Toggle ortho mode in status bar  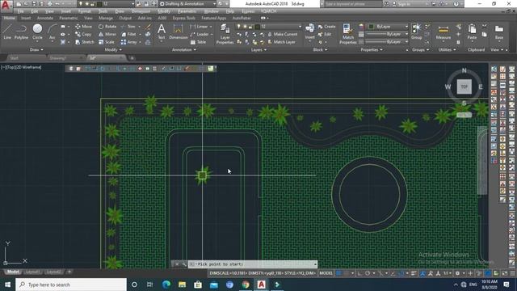360,273
